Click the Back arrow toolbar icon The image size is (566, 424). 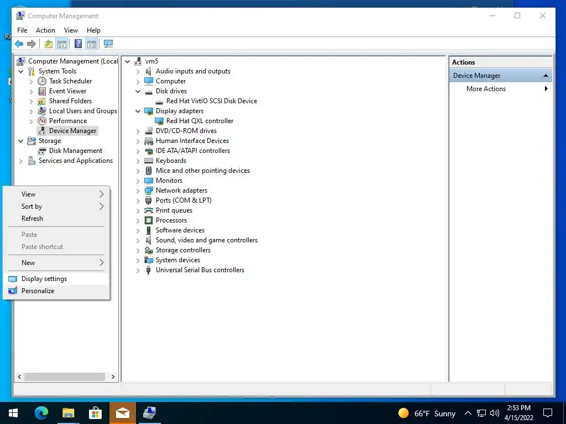coord(19,44)
